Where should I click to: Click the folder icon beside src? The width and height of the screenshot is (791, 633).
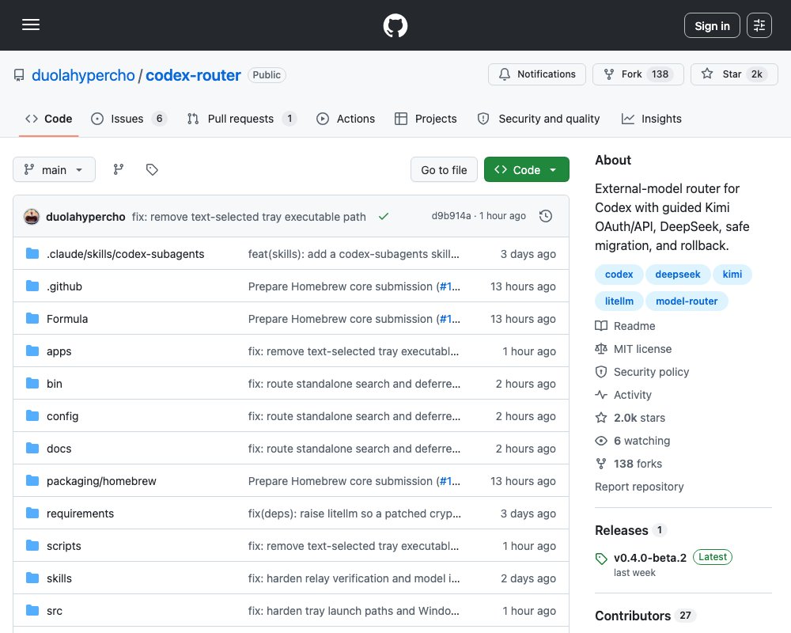pos(32,610)
